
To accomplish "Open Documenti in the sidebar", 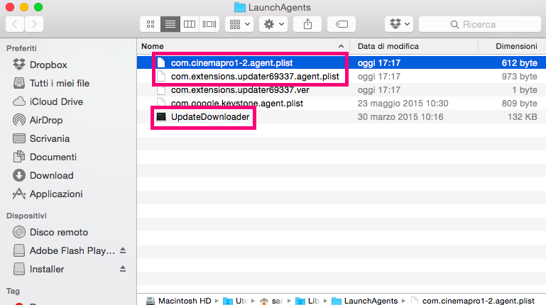I will (45, 157).
